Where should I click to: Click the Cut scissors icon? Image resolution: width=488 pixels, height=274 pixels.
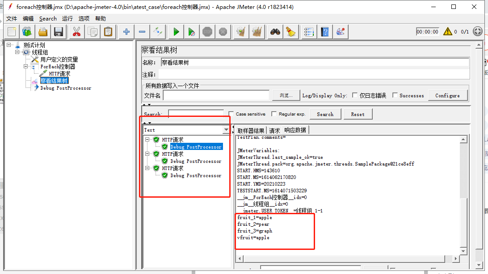coord(76,32)
